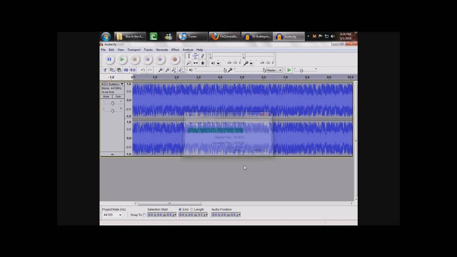Switch to iTunes in the taskbar
Image resolution: width=457 pixels, height=257 pixels.
click(x=192, y=36)
